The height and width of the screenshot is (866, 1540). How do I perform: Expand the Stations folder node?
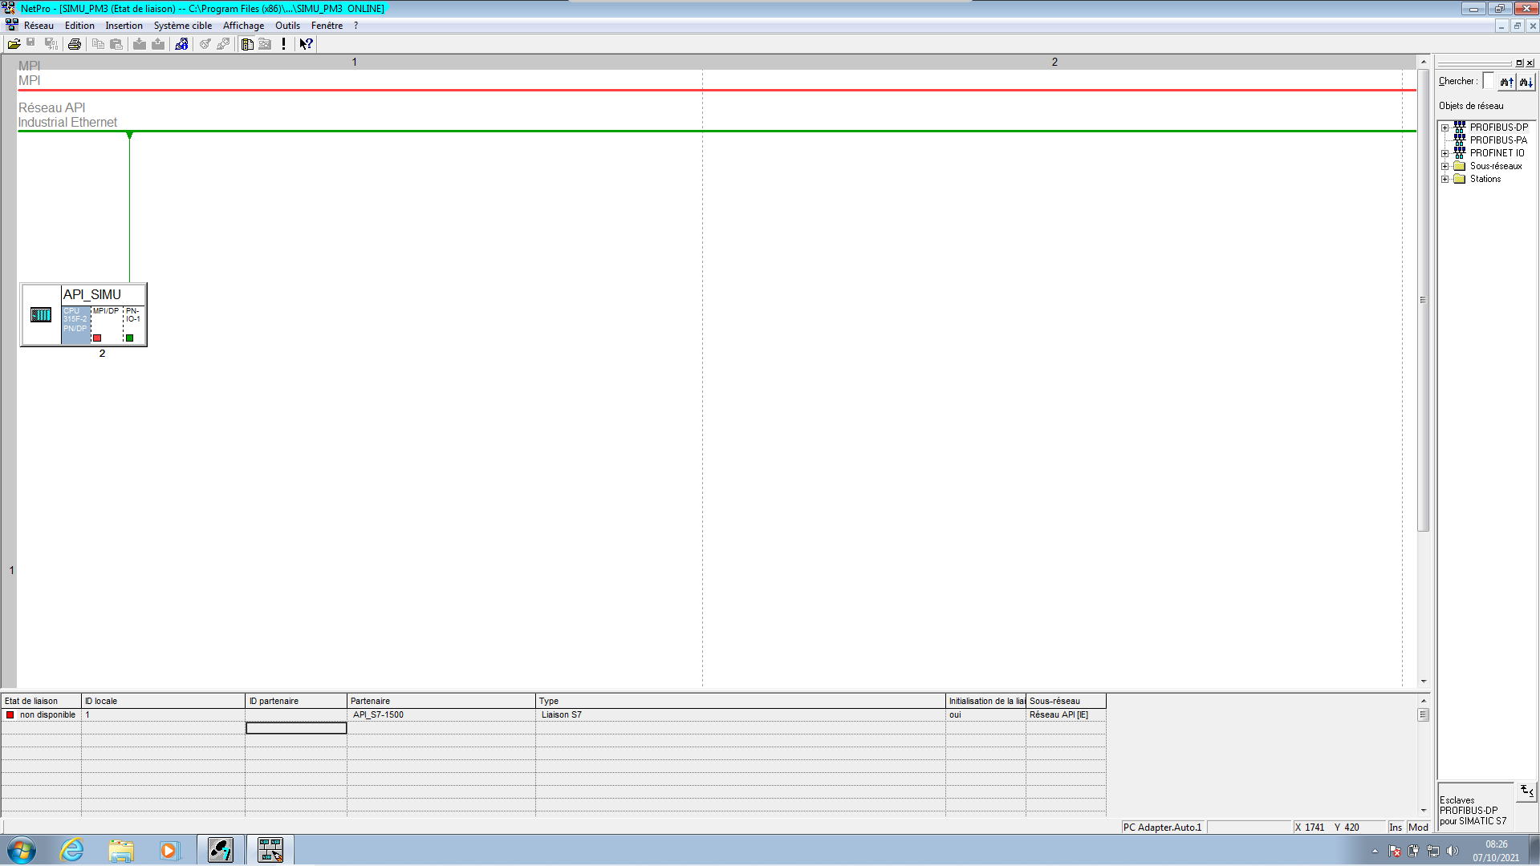(1445, 179)
